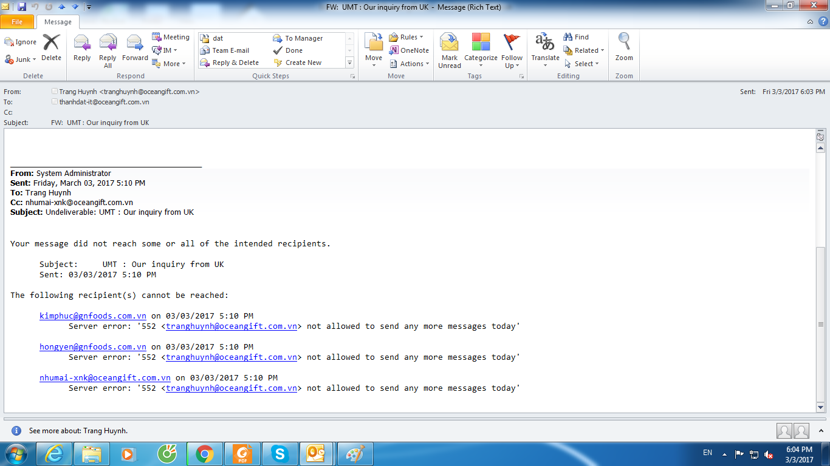
Task: Switch to the File tab
Action: tap(17, 21)
